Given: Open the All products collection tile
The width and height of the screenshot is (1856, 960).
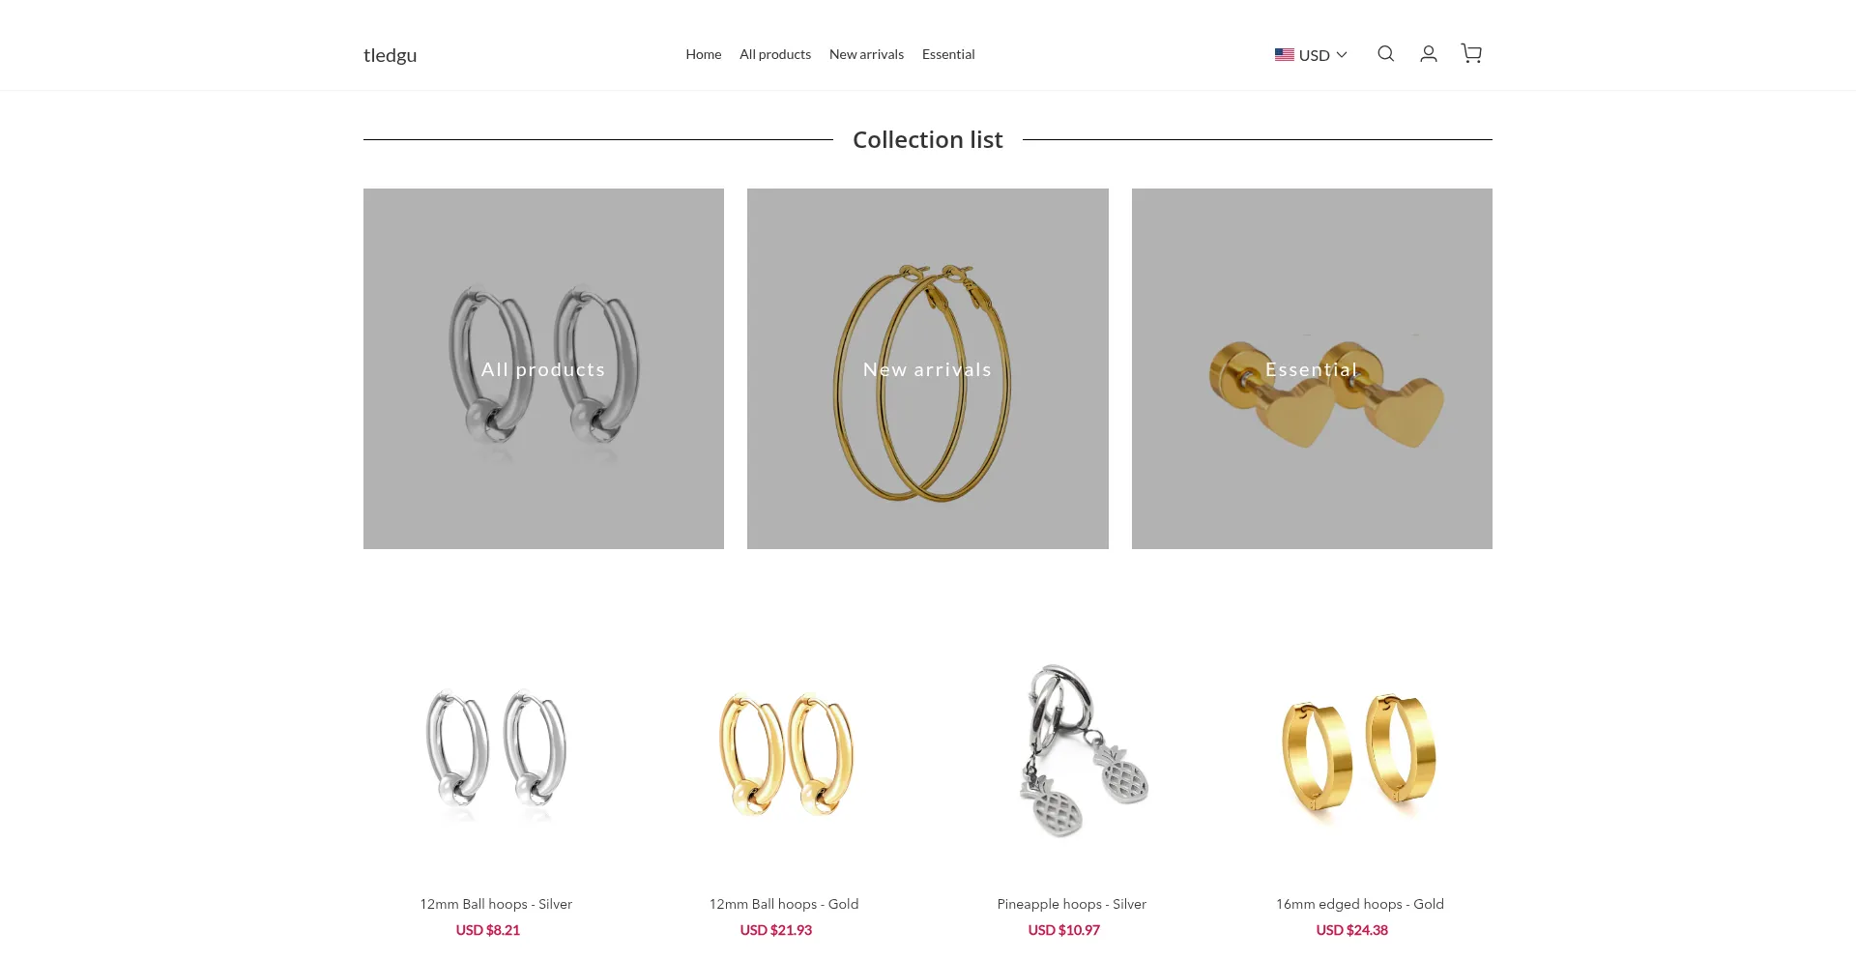Looking at the screenshot, I should pyautogui.click(x=543, y=368).
